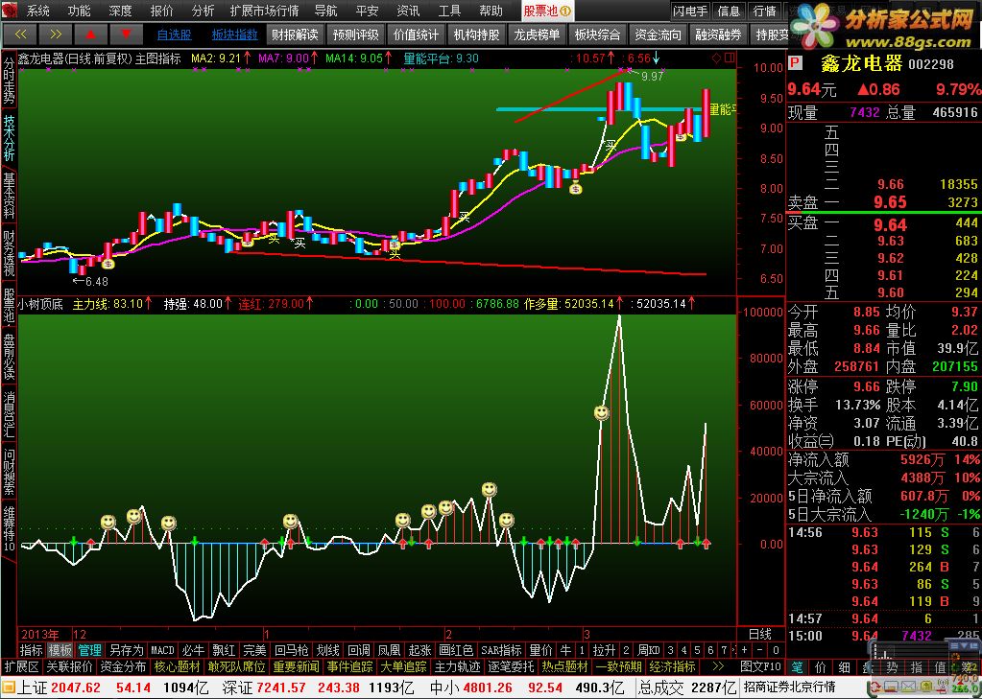This screenshot has height=699, width=982.
Task: Click the 预测评级 toolbar button
Action: 356,35
